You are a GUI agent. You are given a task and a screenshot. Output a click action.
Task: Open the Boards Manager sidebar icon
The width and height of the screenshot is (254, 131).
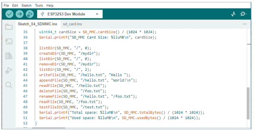(x=9, y=41)
